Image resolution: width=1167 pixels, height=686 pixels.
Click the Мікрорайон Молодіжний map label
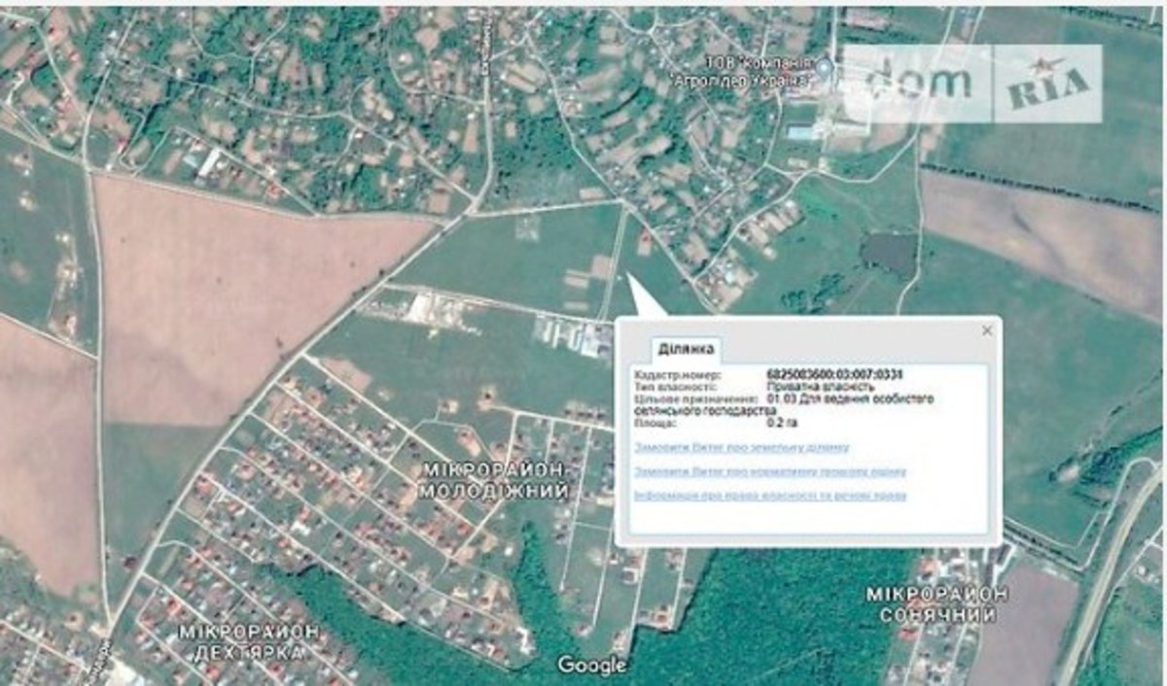(x=494, y=481)
